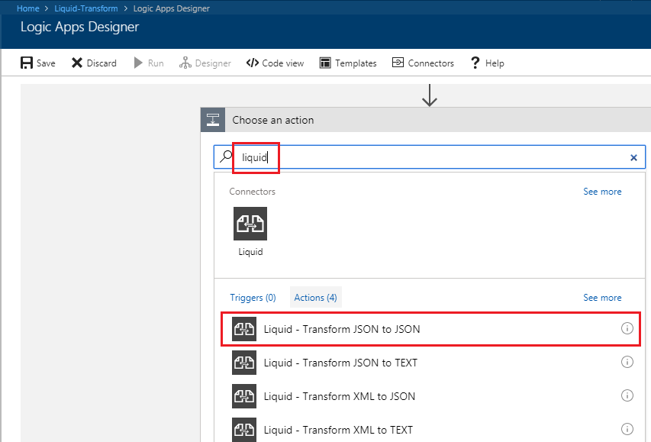The height and width of the screenshot is (442, 651).
Task: Open the Connectors toolbar item
Action: [x=423, y=63]
